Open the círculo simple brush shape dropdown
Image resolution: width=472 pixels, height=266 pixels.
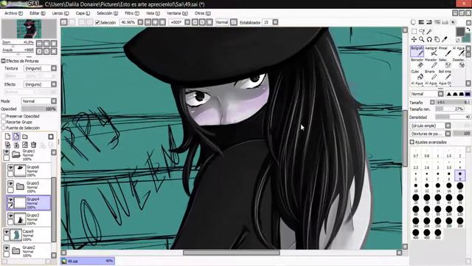click(430, 126)
